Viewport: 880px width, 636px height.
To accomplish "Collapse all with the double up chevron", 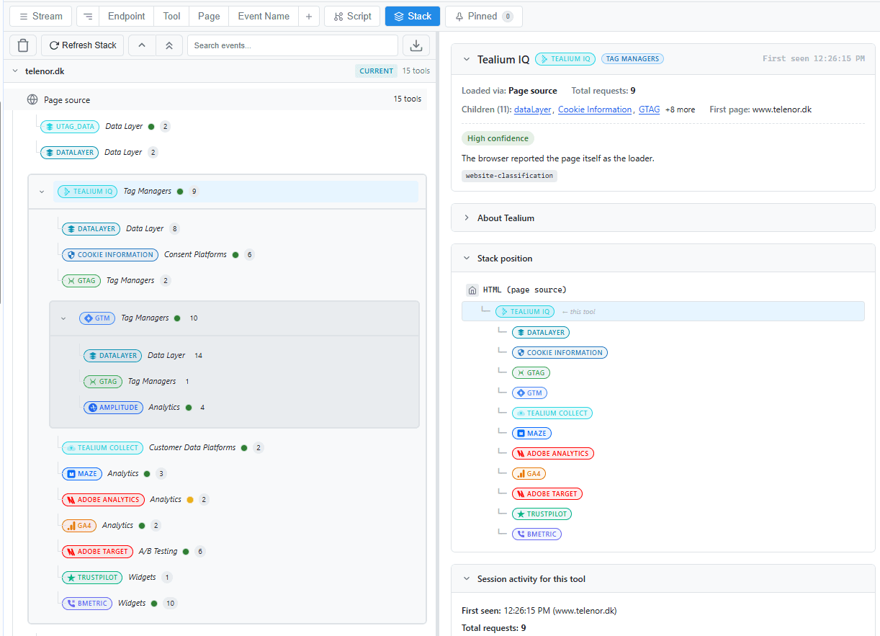I will [x=169, y=45].
